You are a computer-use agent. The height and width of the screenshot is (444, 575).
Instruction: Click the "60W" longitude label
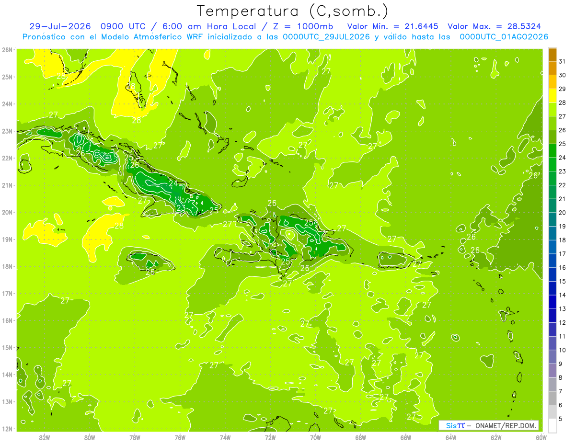(x=541, y=437)
